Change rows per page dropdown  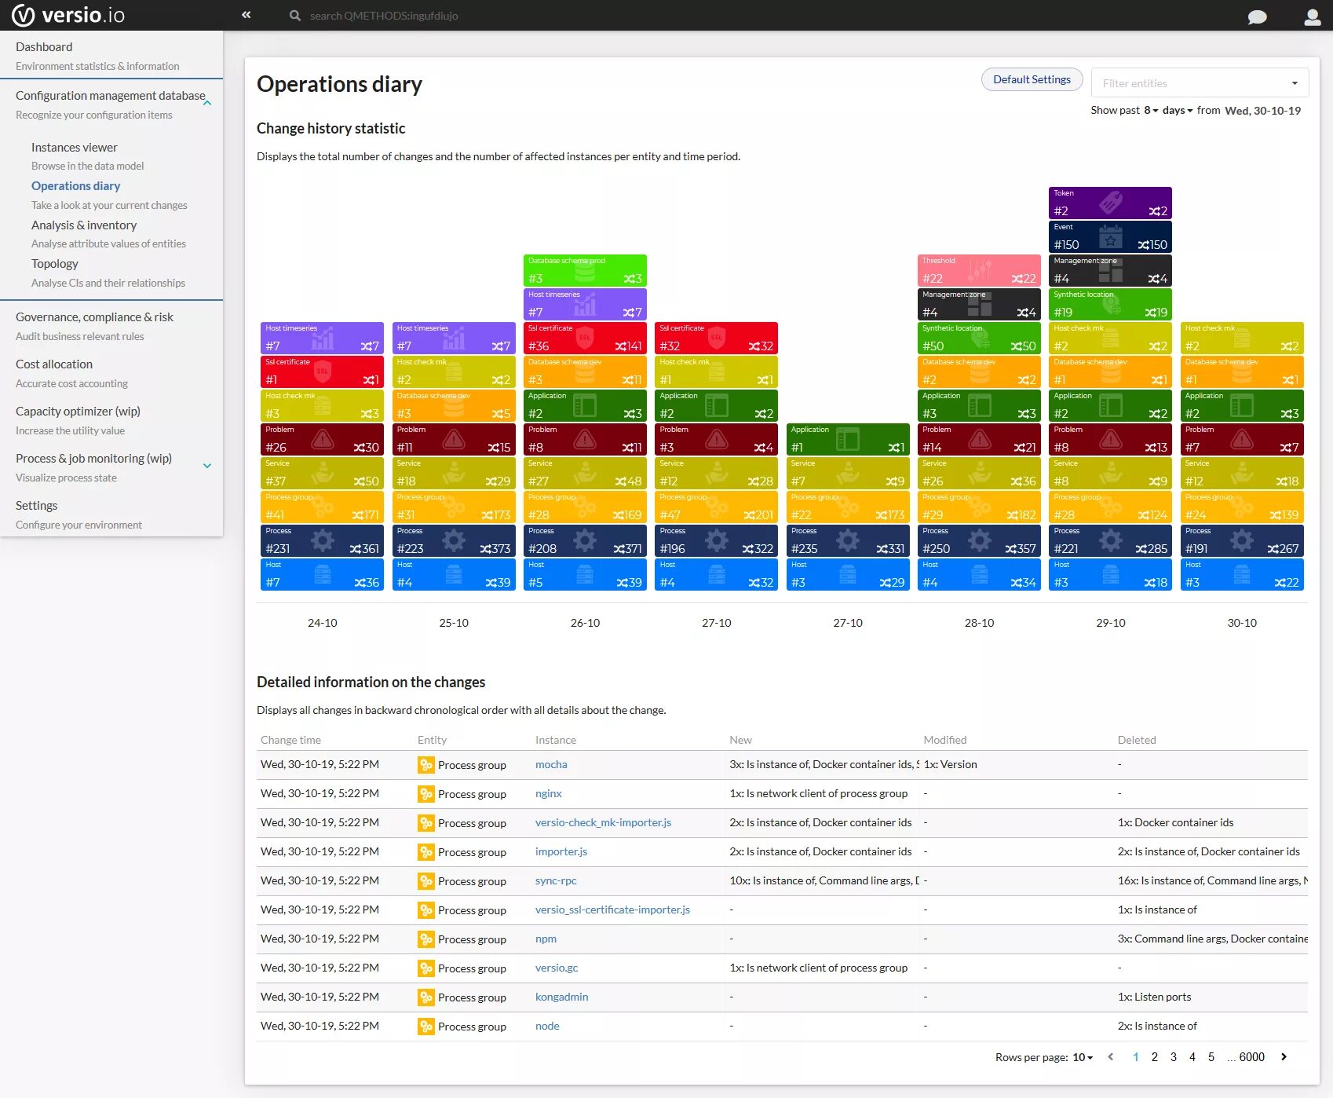point(1083,1057)
